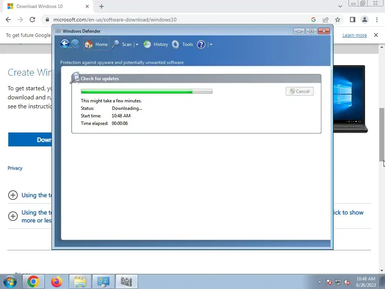
Task: Click the Chrome forward arrow
Action: pyautogui.click(x=20, y=20)
